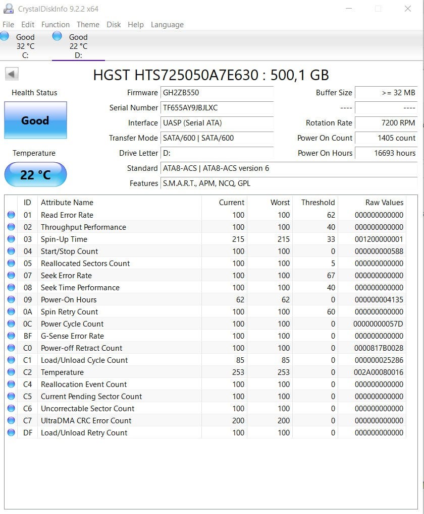Click the previous disk arrow button
Image resolution: width=424 pixels, height=514 pixels.
pyautogui.click(x=12, y=74)
